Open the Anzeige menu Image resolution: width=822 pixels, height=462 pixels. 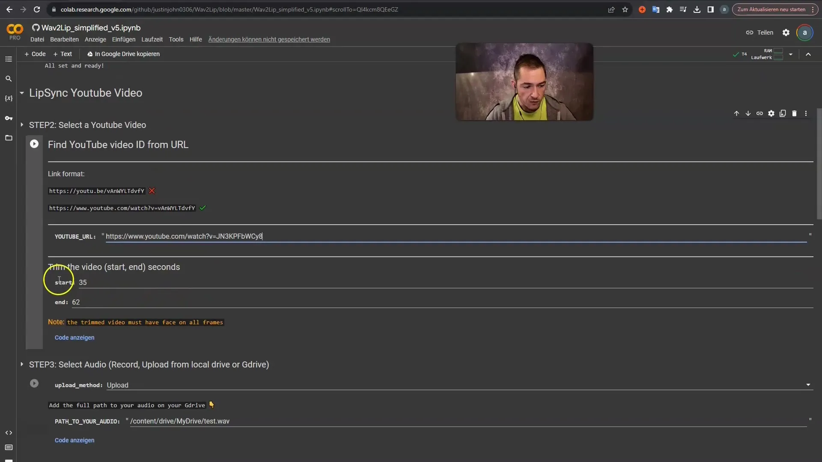pyautogui.click(x=95, y=39)
